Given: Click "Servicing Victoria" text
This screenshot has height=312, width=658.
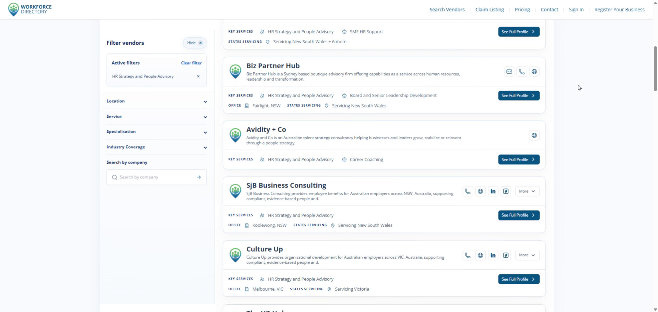Looking at the screenshot, I should [352, 289].
